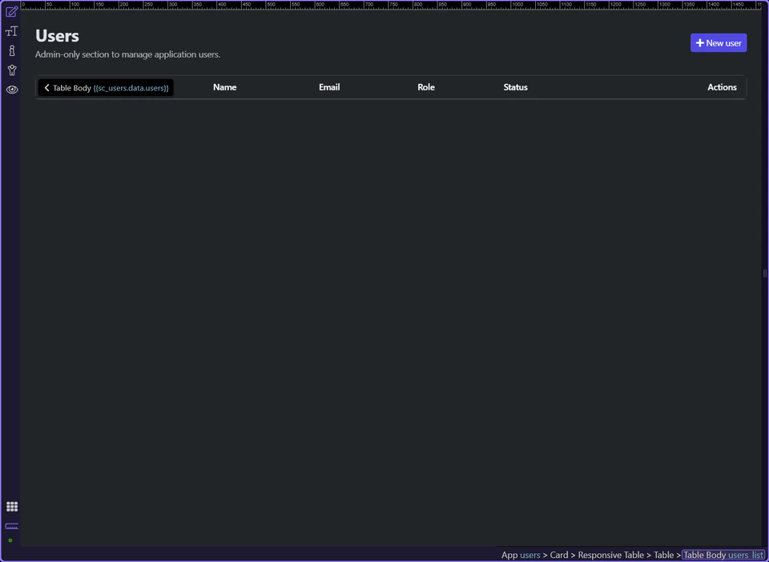Open the app grid launcher icon
769x562 pixels.
(11, 506)
